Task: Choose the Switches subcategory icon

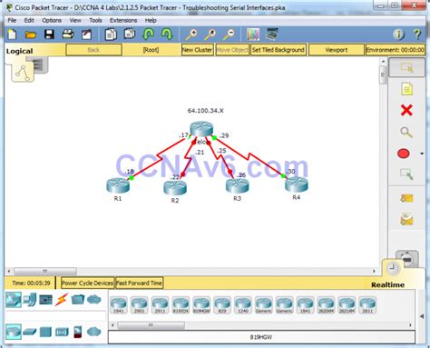Action: pyautogui.click(x=29, y=332)
